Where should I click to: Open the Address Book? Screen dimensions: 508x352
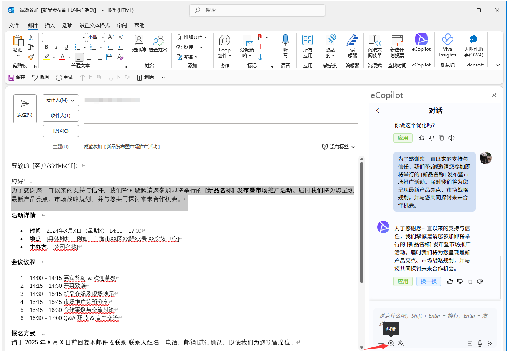(x=139, y=43)
